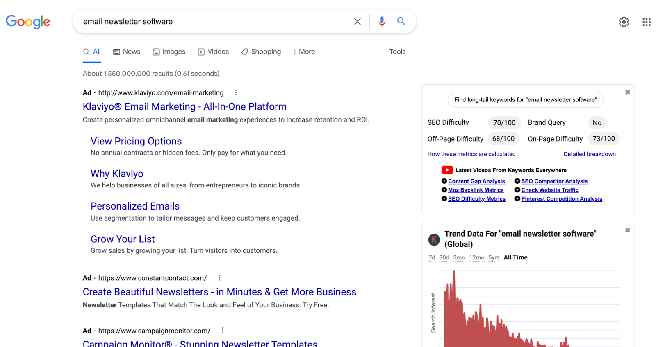Viewport: 656px width, 347px height.
Task: Click the klaviyo.com/email-marketing ad URL
Action: [x=161, y=93]
